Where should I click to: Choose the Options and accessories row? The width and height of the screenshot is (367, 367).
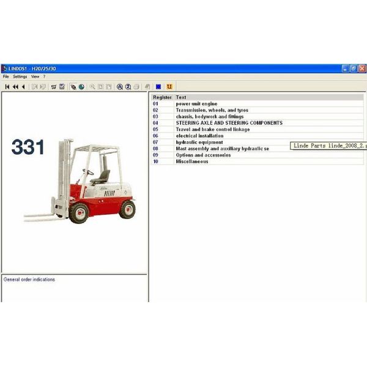[203, 155]
